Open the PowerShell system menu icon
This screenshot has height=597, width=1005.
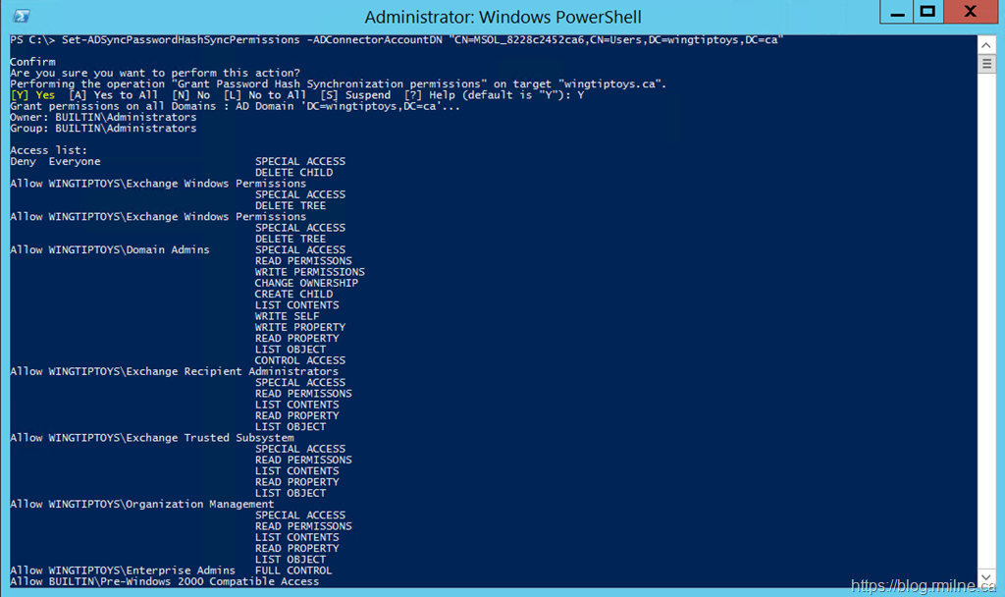coord(21,16)
